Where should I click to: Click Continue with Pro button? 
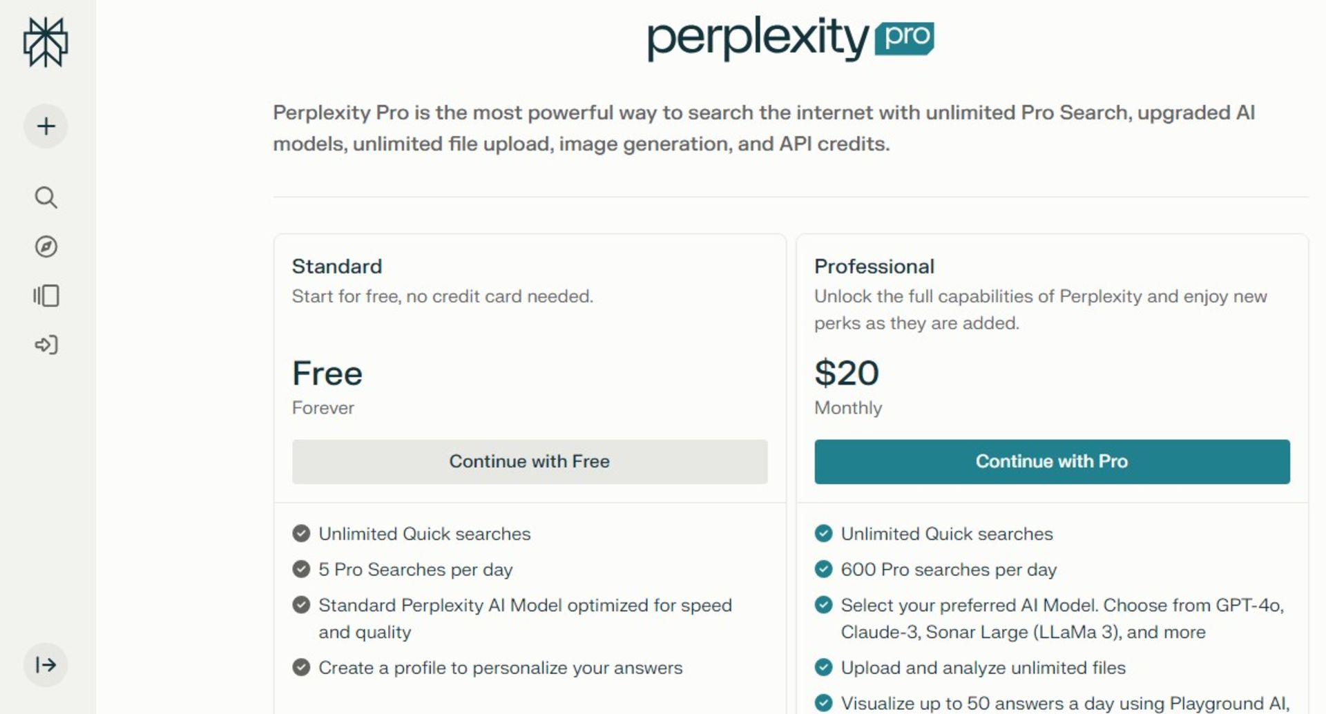tap(1052, 461)
